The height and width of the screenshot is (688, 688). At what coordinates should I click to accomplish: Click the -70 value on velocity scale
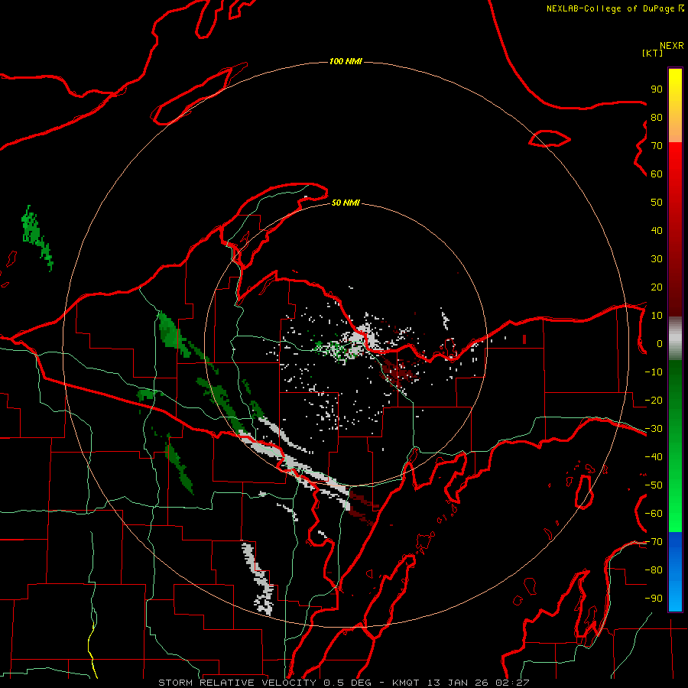pos(654,542)
